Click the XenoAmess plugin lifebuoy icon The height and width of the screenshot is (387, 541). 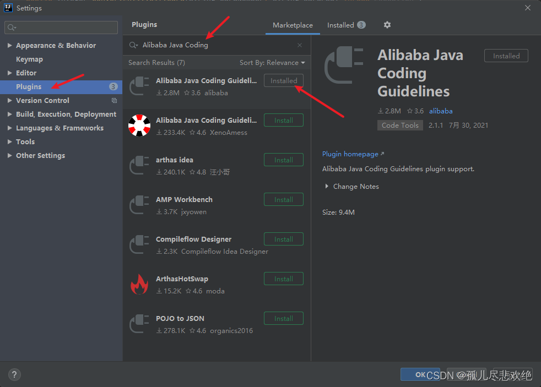click(139, 126)
